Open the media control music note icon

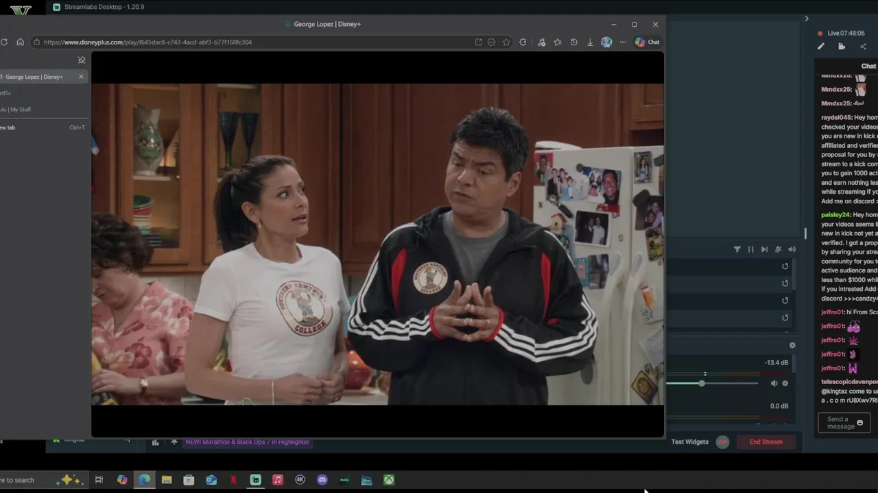coord(541,42)
